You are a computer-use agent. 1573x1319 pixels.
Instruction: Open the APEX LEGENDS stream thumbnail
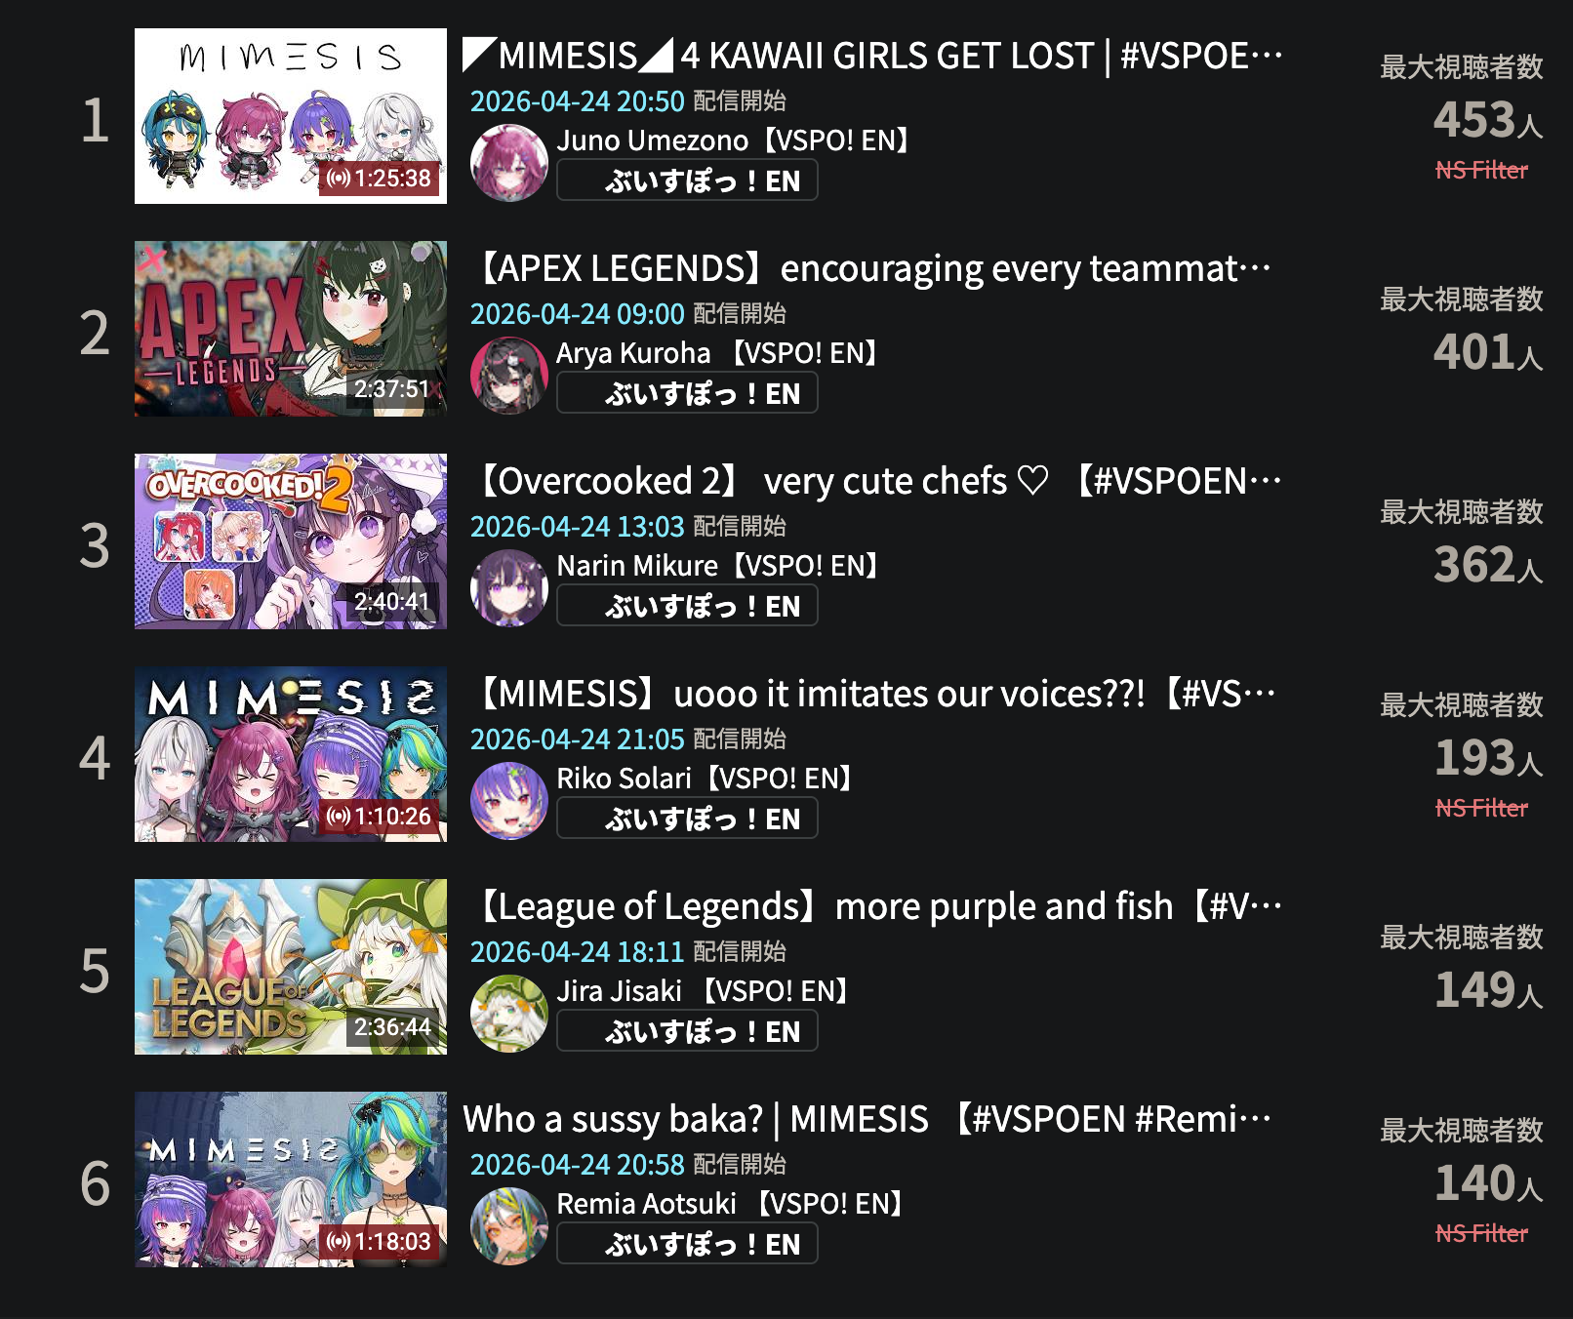(x=291, y=329)
